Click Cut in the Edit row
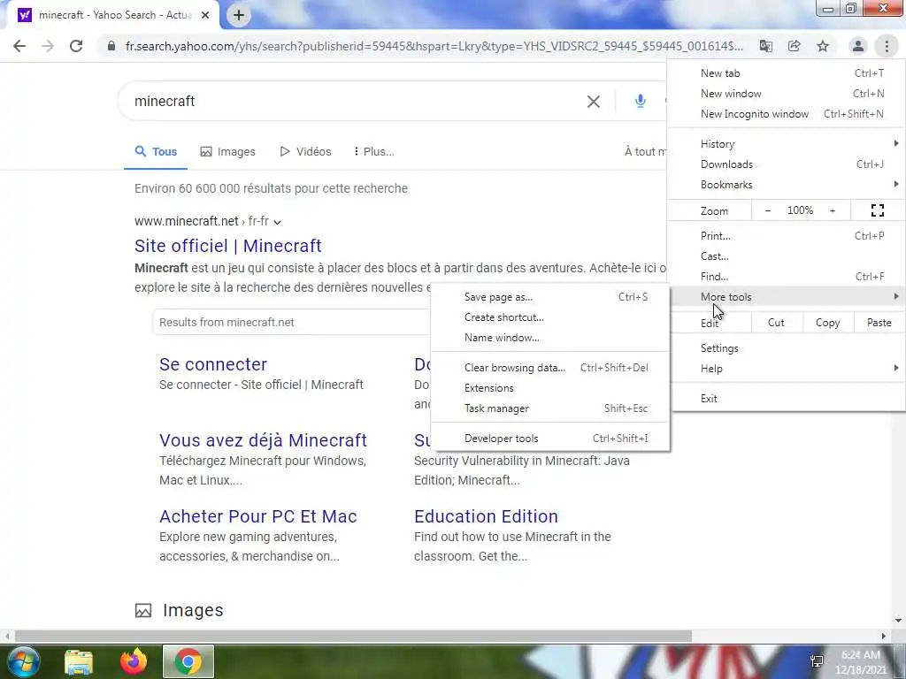This screenshot has width=906, height=679. pyautogui.click(x=776, y=323)
